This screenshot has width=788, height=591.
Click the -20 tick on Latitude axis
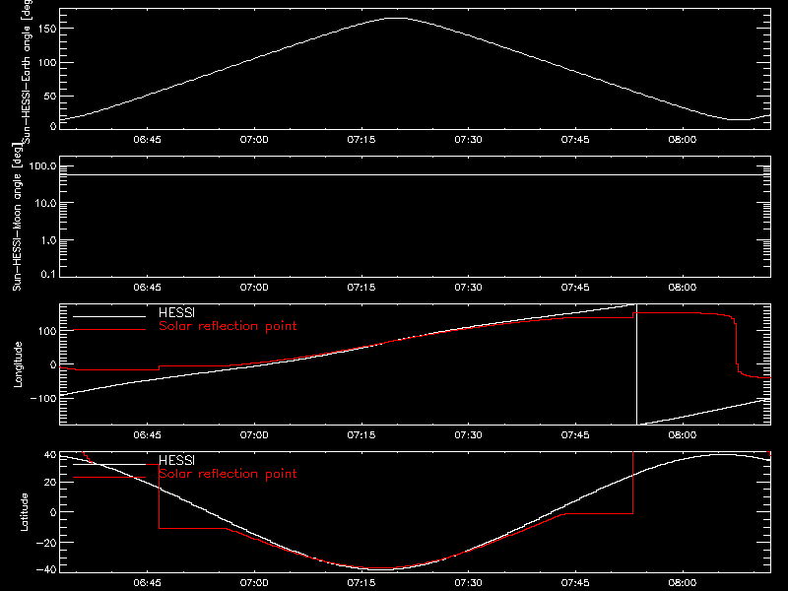pos(46,543)
